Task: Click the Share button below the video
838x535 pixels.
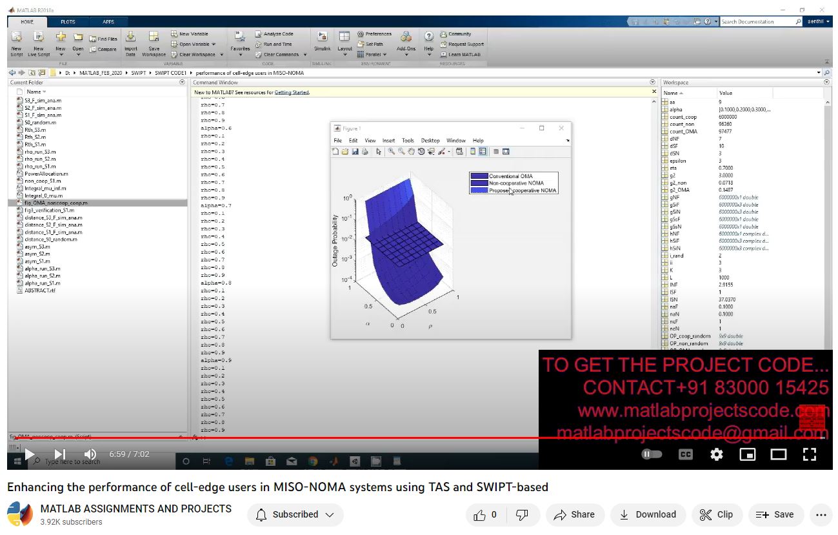Action: coord(574,514)
